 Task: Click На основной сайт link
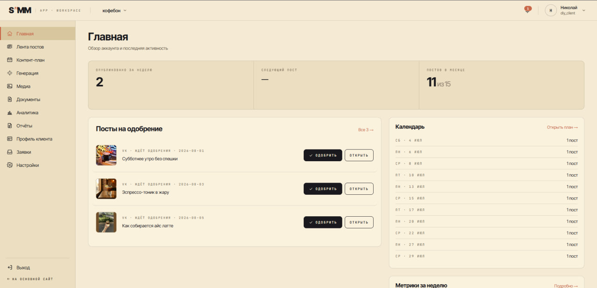coord(30,279)
